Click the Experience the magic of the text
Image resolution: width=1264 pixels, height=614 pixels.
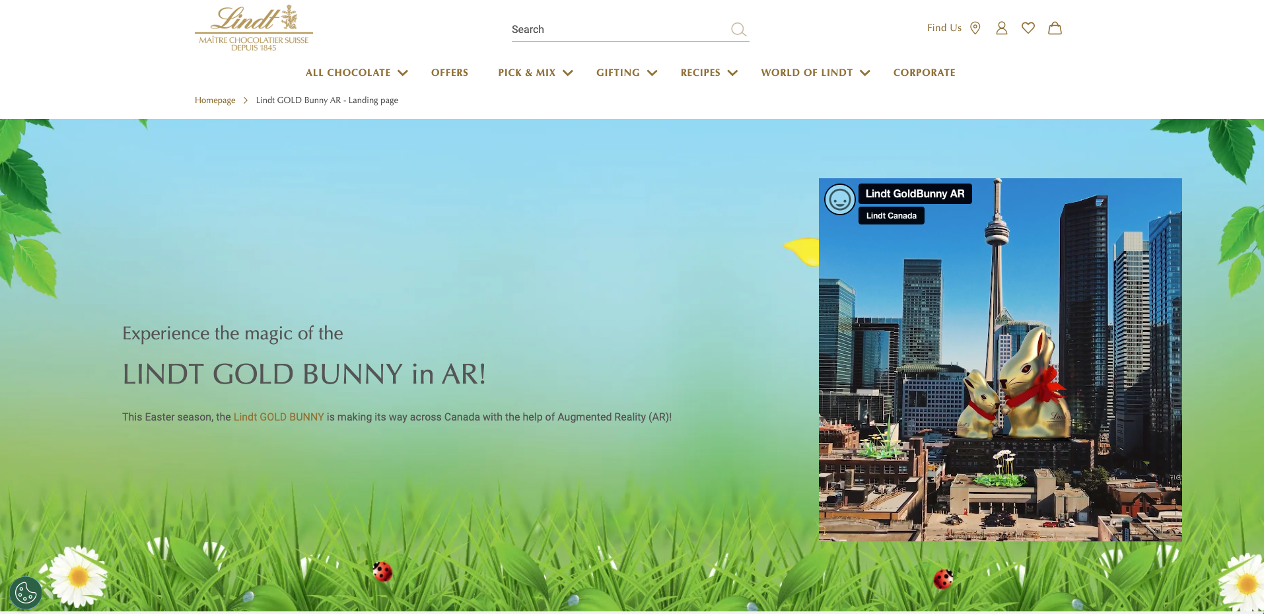coord(232,333)
